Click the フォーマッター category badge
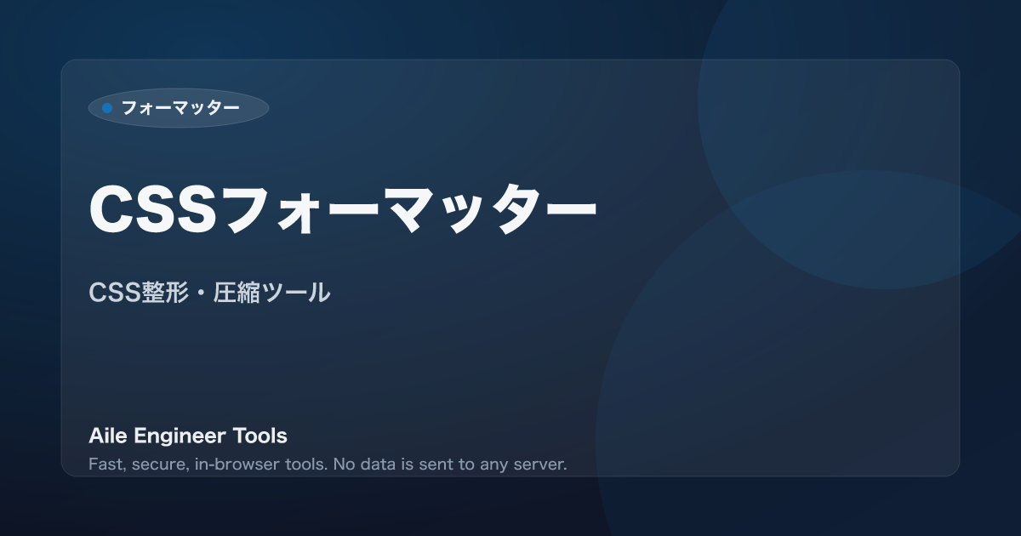Image resolution: width=1021 pixels, height=536 pixels. click(x=179, y=108)
